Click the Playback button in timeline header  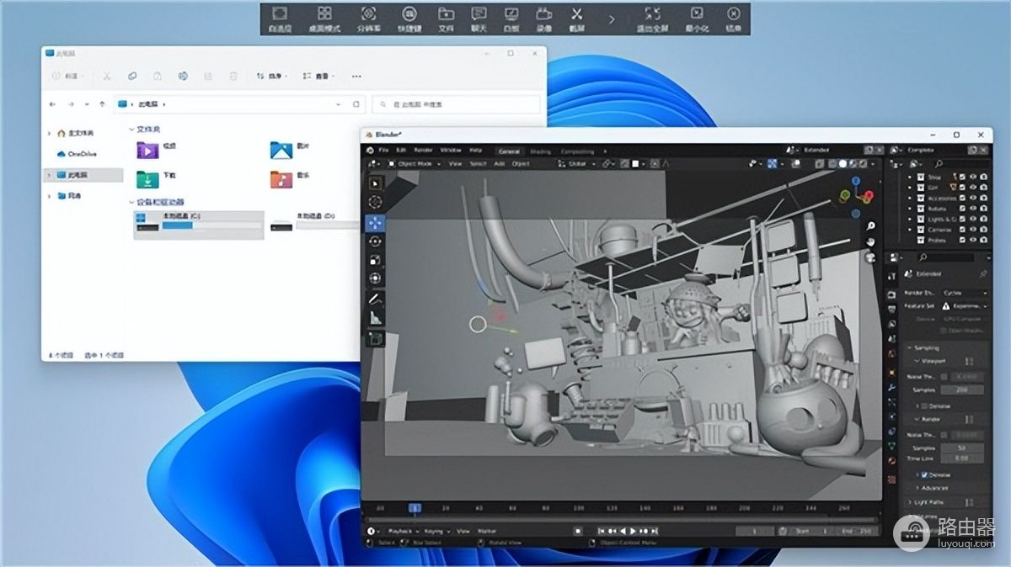(402, 532)
